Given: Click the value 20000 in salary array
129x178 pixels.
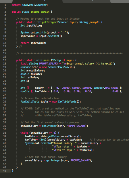Looking at the screenshot, I should coord(66,88).
